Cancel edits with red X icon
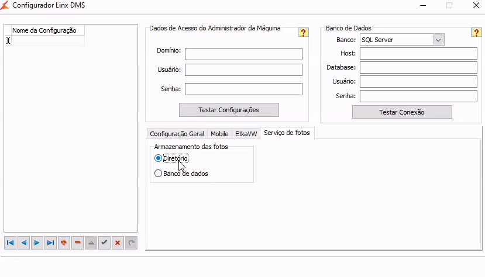Viewport: 485px width, 277px height. click(x=118, y=243)
